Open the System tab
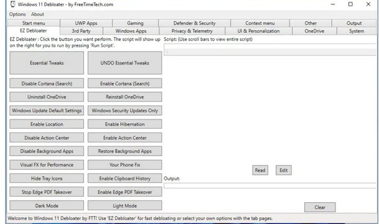Image resolution: width=379 pixels, height=224 pixels. coord(357,31)
